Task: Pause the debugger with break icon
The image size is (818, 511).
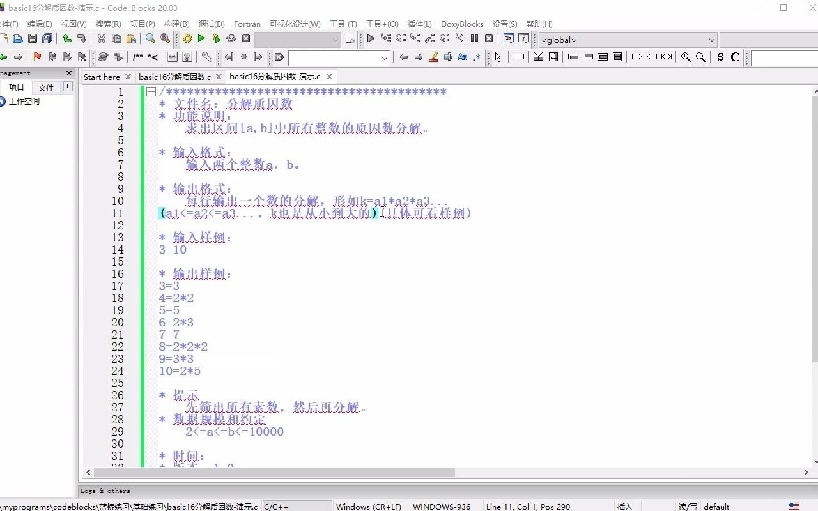Action: tap(474, 38)
